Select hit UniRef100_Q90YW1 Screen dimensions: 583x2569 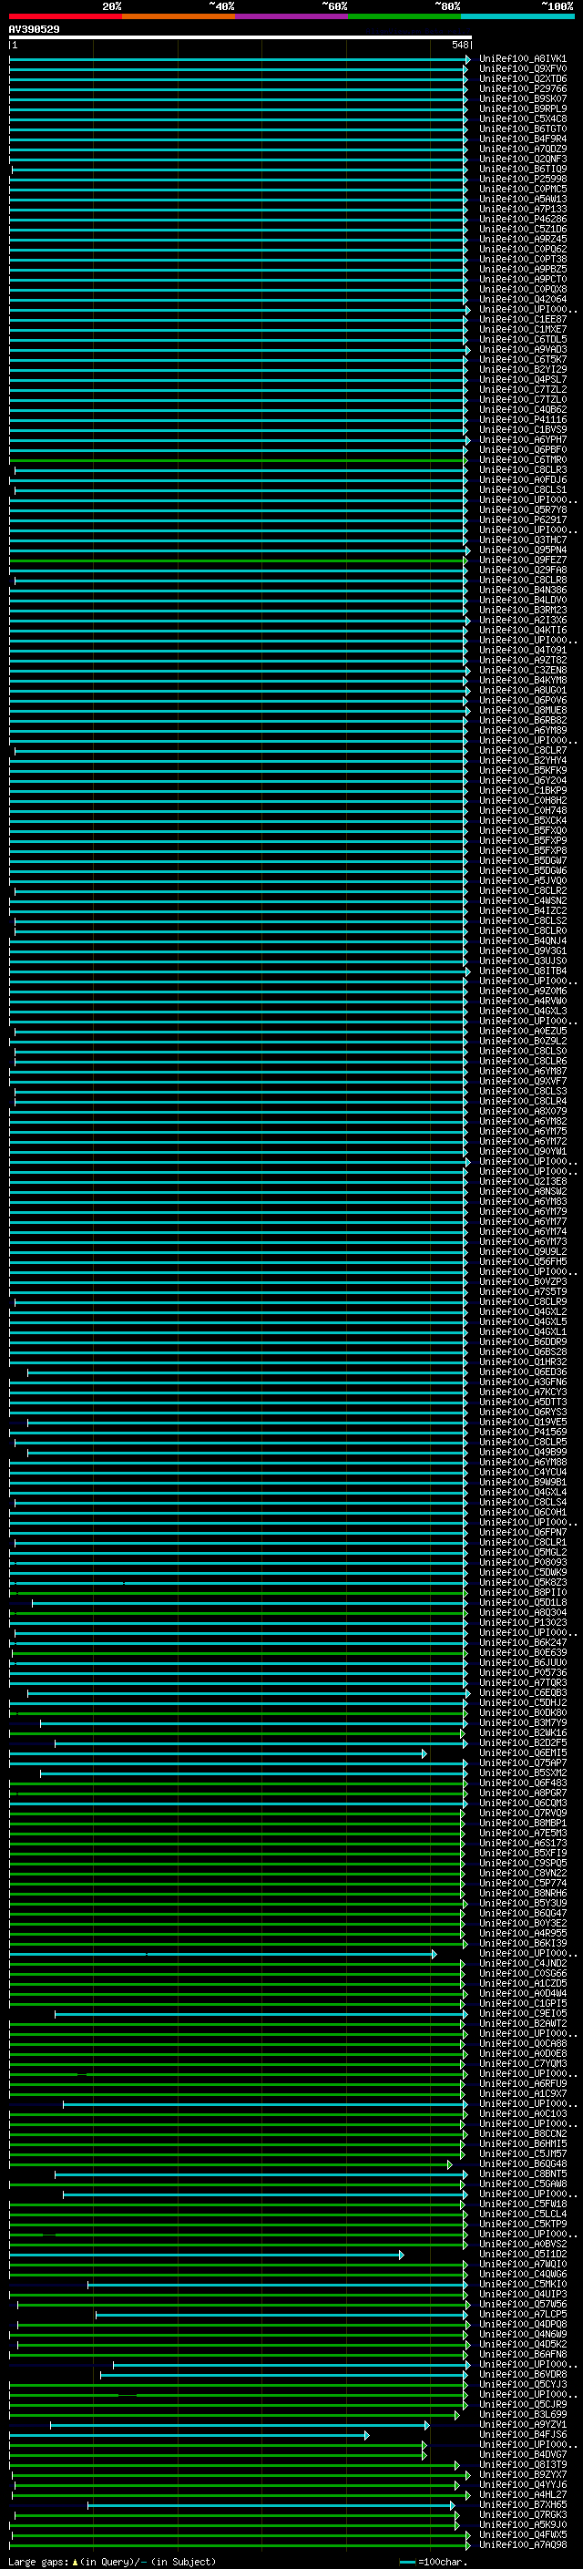click(x=522, y=1151)
